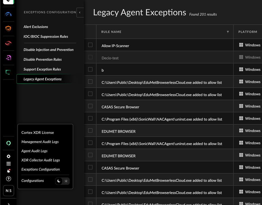Click Windows icon in second CASAS Secure Browser row
Image resolution: width=262 pixels, height=205 pixels.
click(x=241, y=167)
